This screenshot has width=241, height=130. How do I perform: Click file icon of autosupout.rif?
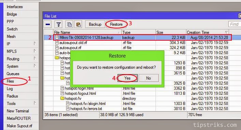tap(57, 48)
